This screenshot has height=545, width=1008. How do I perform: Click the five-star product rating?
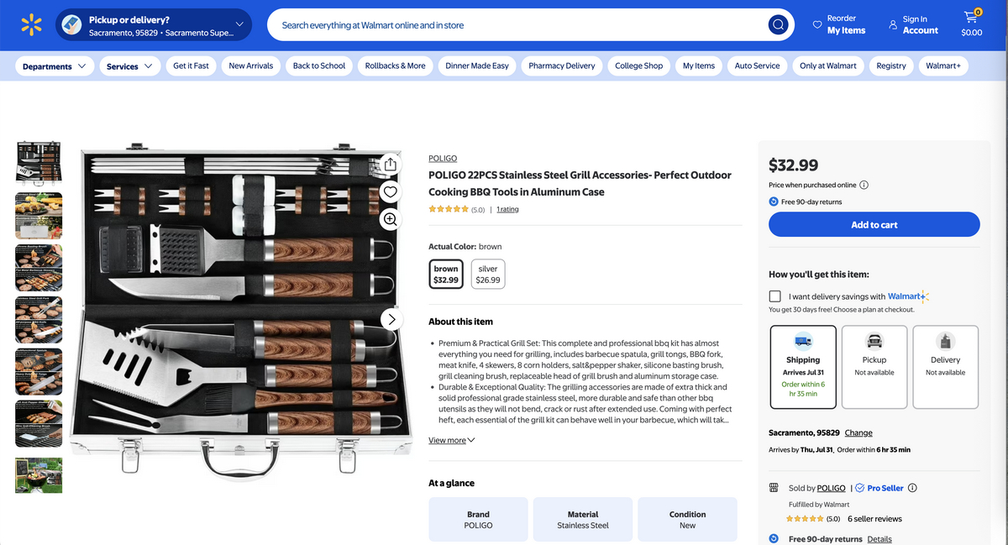point(449,209)
